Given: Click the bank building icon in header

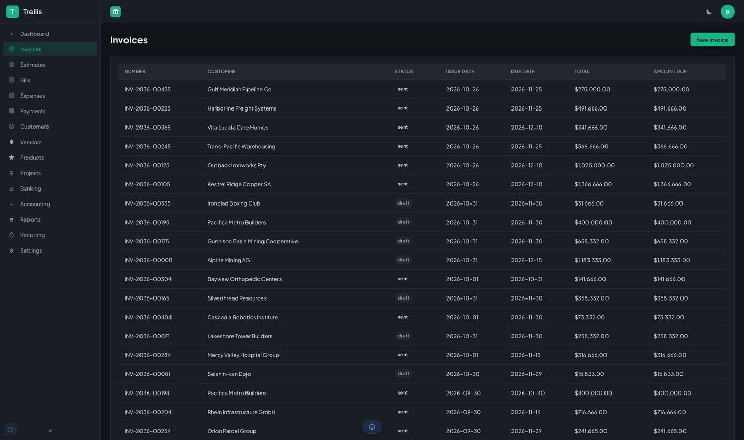Looking at the screenshot, I should pyautogui.click(x=116, y=11).
